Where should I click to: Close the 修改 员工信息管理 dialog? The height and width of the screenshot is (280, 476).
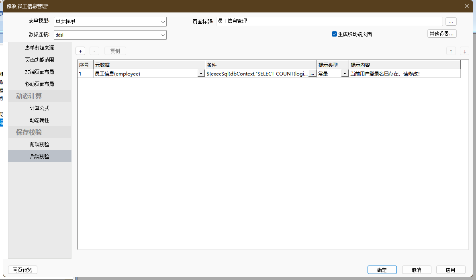pos(466,6)
